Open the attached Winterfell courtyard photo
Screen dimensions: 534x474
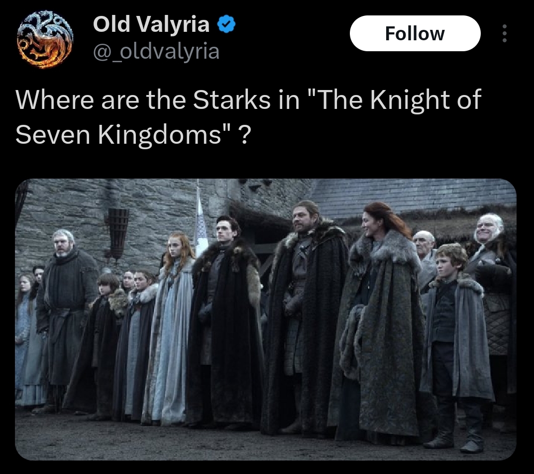(x=266, y=319)
